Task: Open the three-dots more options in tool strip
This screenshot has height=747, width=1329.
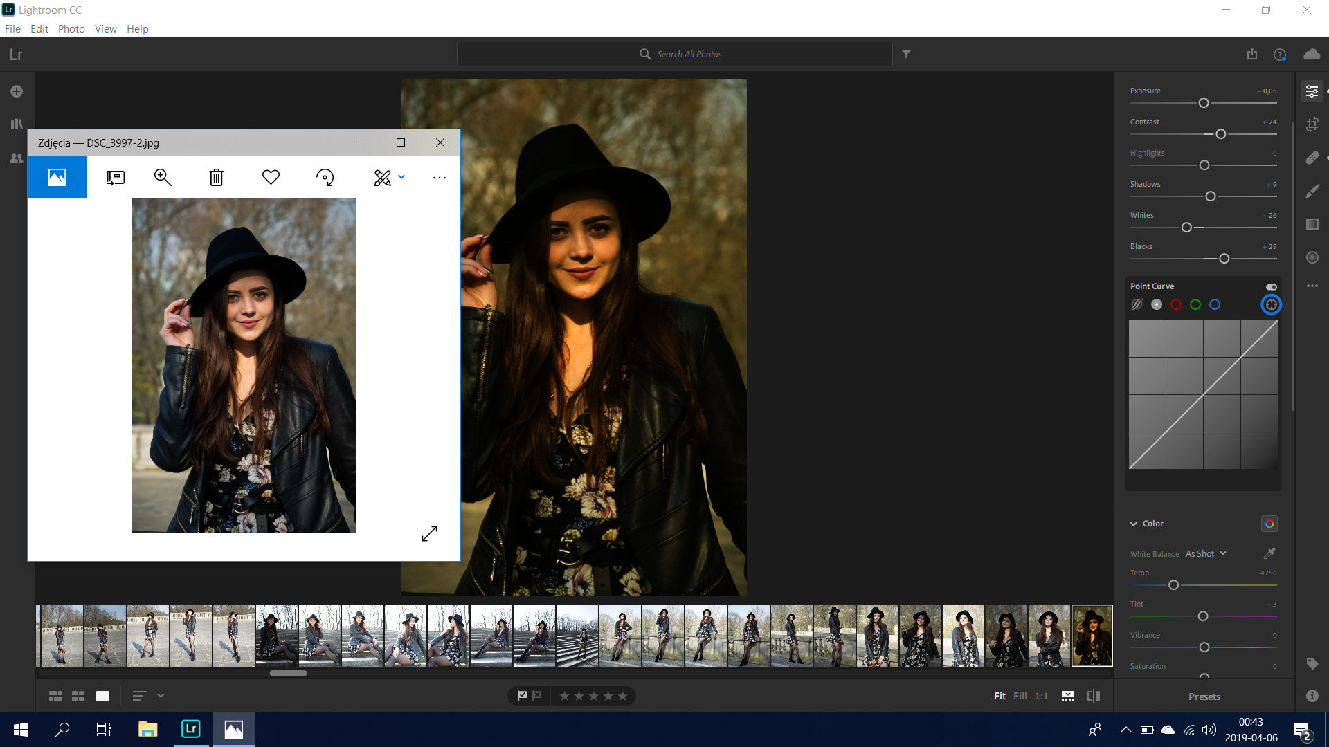Action: click(1312, 286)
